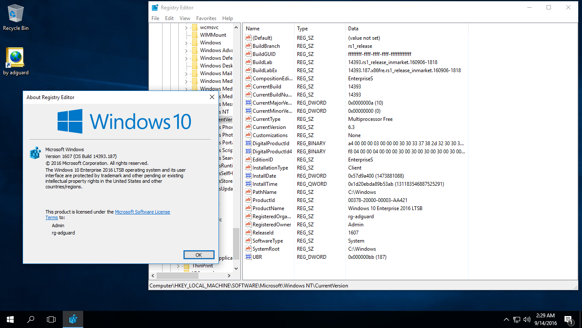
Task: Open the View menu
Action: coord(185,18)
